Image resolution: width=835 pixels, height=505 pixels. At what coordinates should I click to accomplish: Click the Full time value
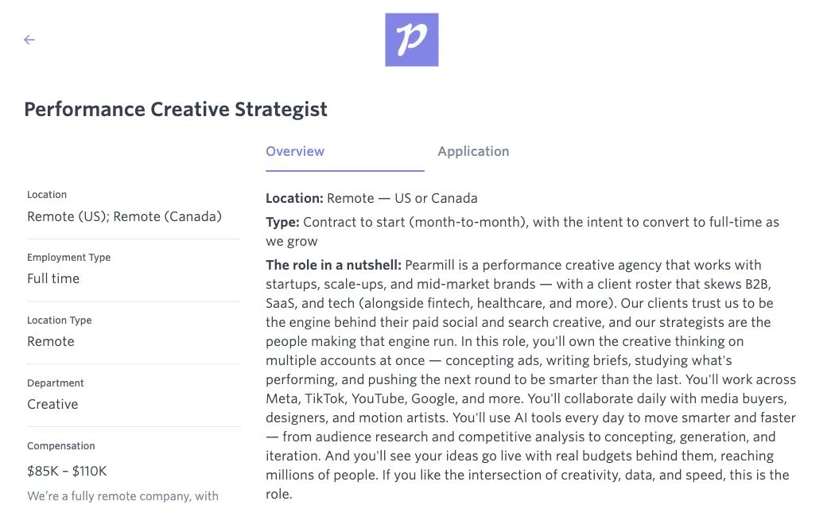pos(53,278)
